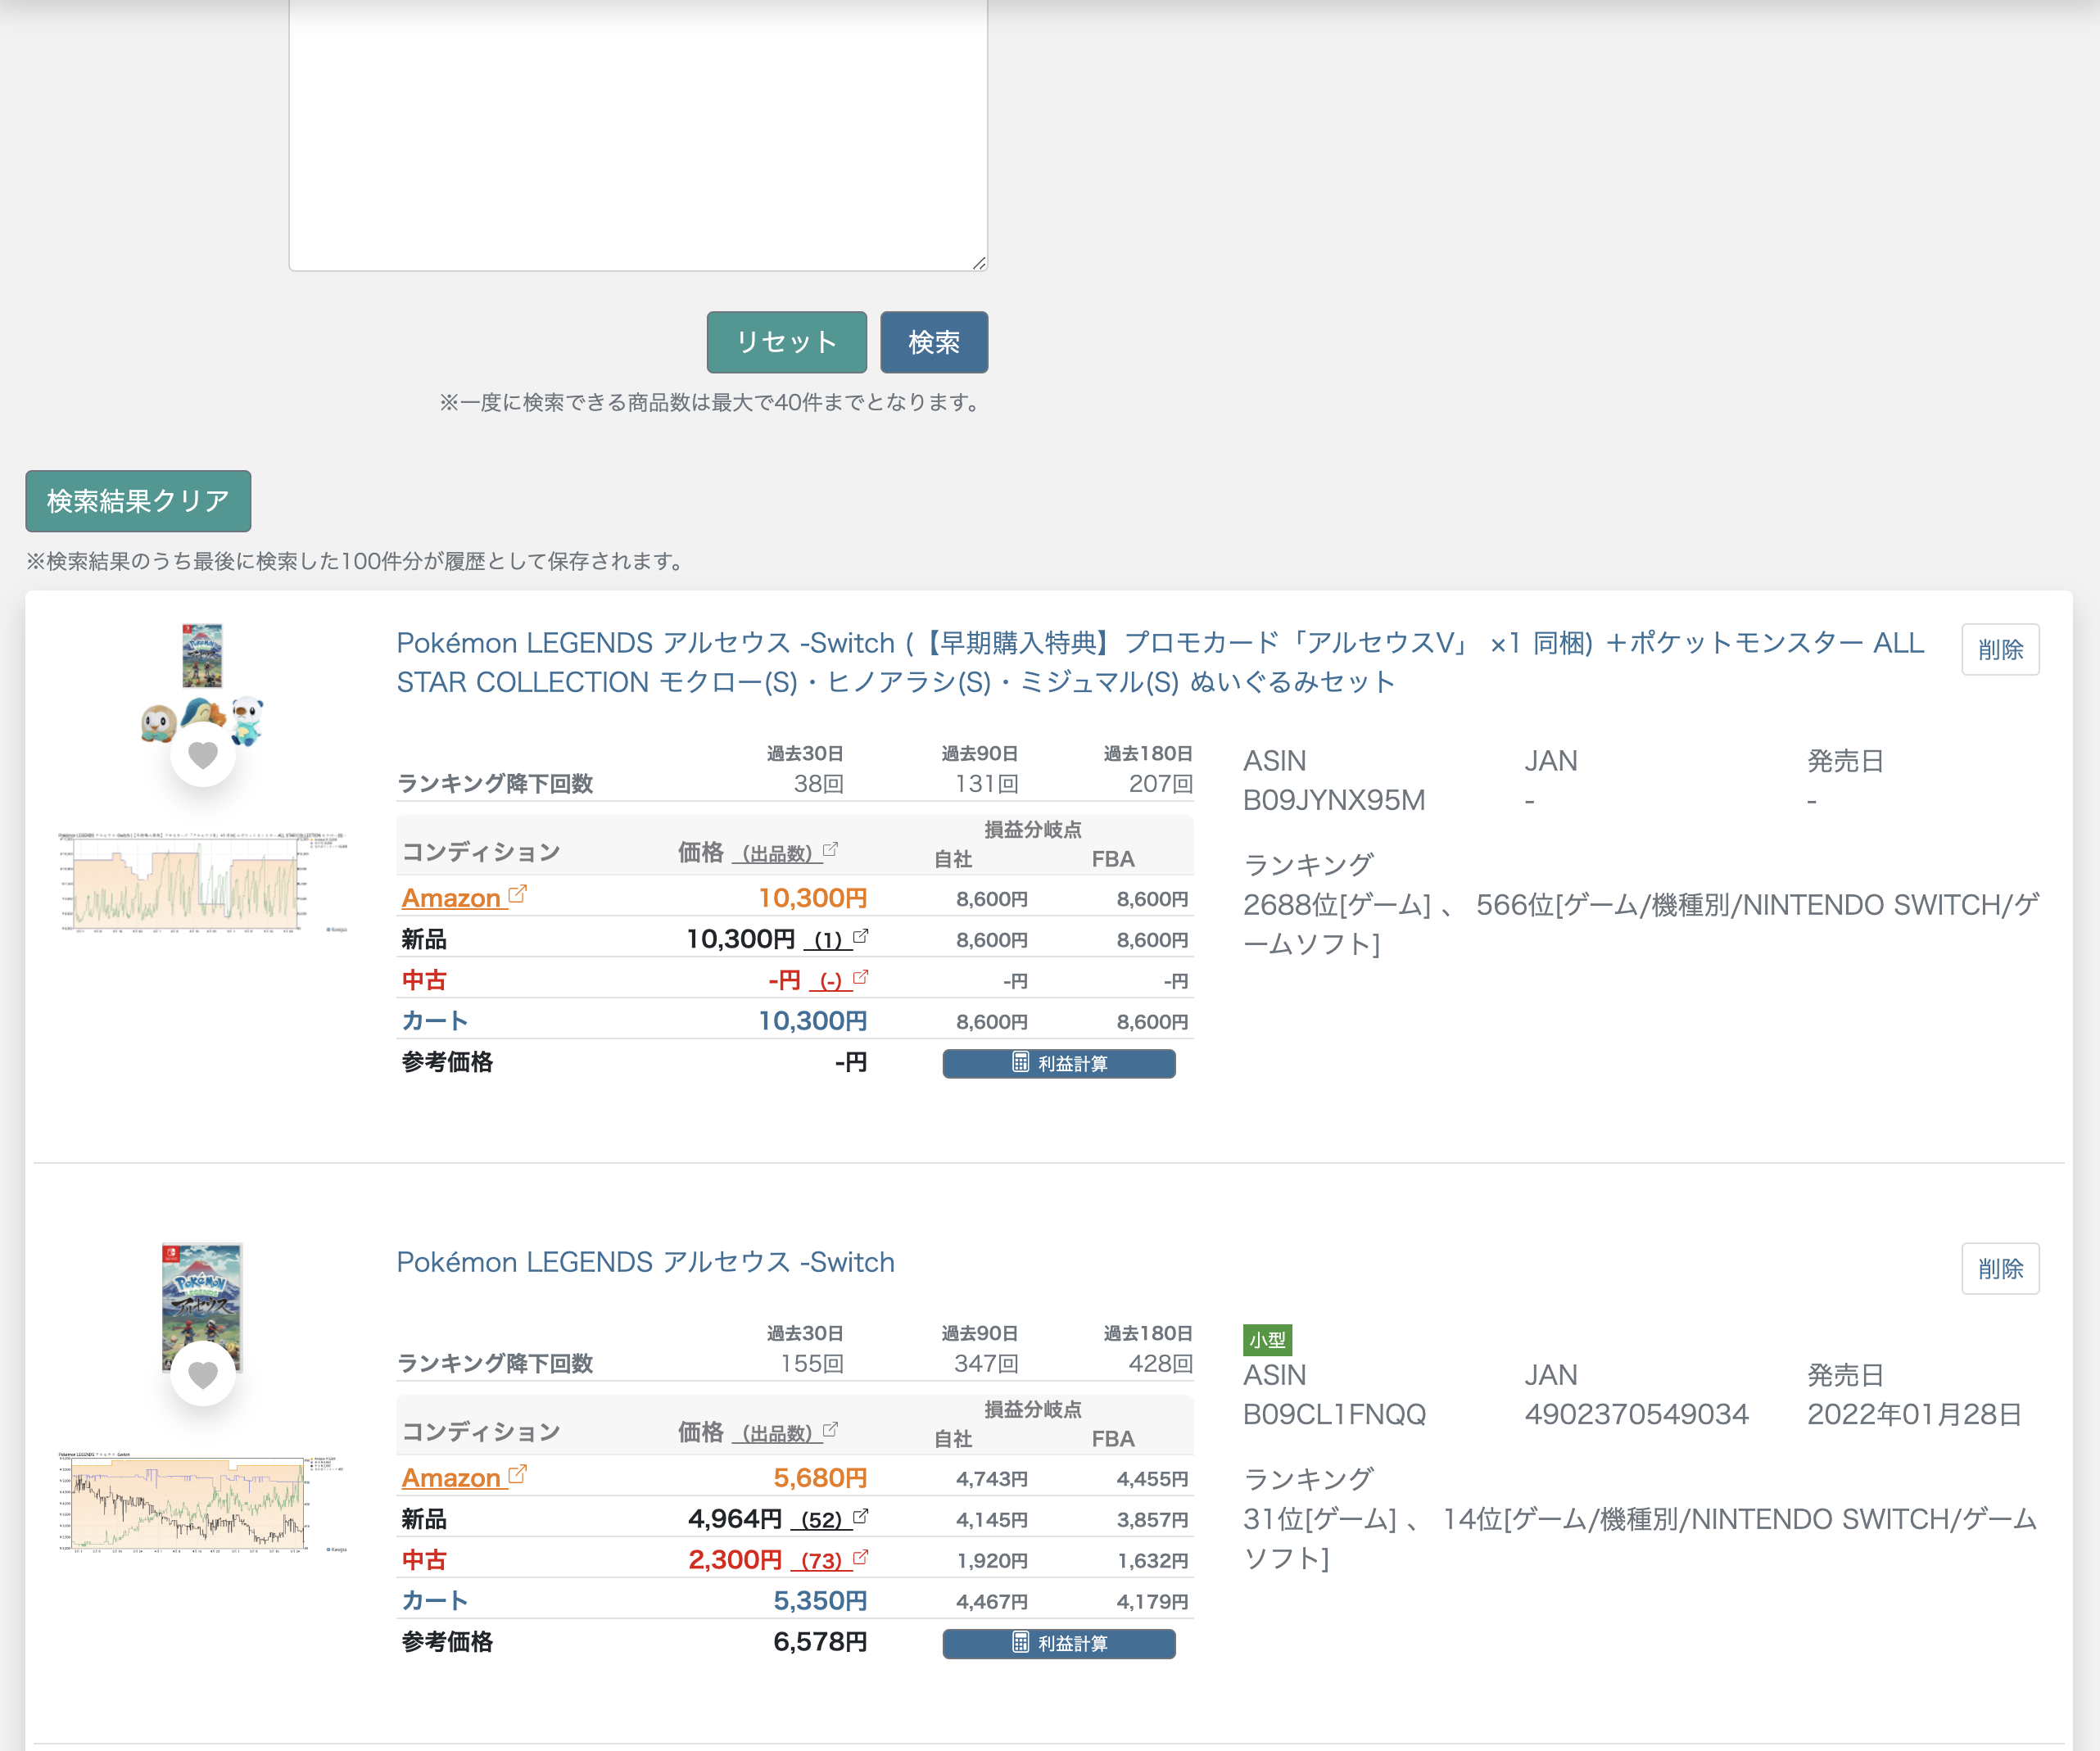Screen dimensions: 2100x1751
Task: Select ranking text 31位[ゲーム]
Action: pos(1319,1519)
